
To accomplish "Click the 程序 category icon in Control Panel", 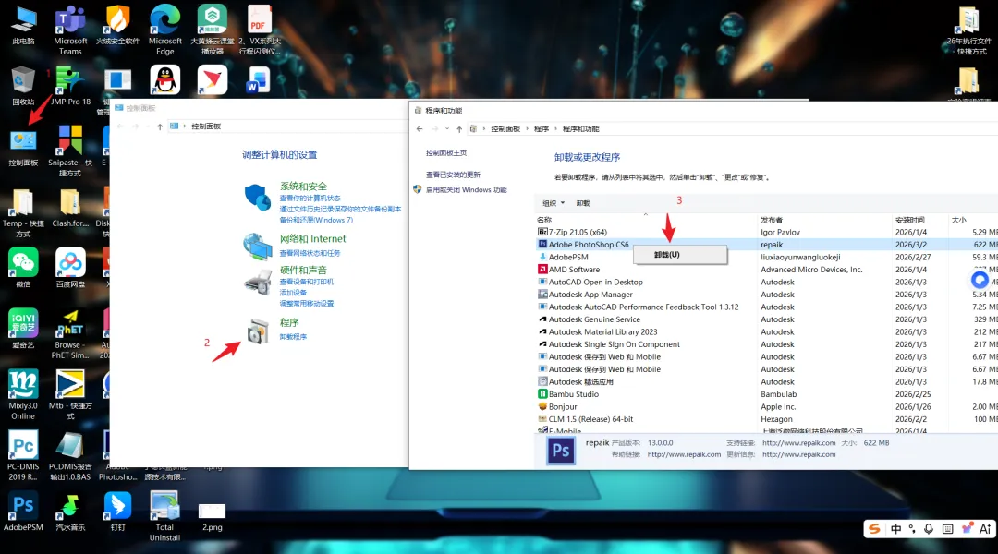I will point(258,331).
